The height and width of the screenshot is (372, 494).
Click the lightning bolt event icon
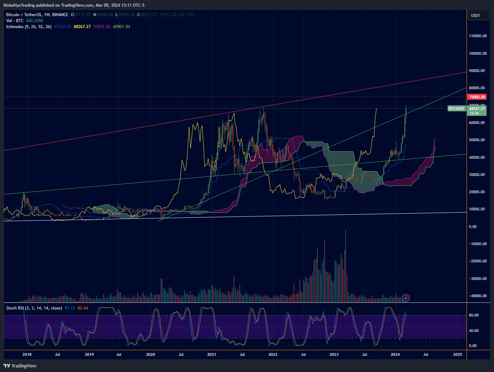(406, 298)
